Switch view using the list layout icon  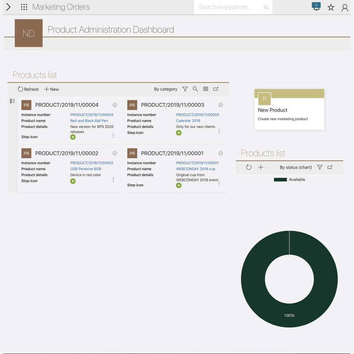click(x=206, y=89)
